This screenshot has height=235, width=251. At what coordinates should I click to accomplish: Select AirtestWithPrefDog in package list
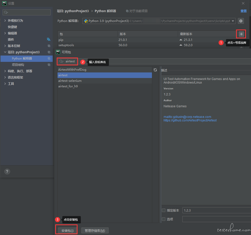[x=105, y=70]
